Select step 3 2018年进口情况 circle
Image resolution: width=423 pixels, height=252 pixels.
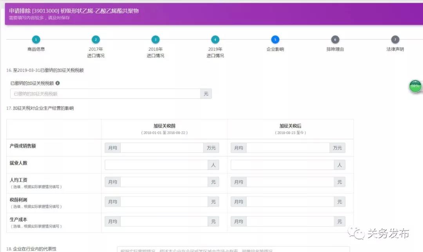click(x=155, y=39)
